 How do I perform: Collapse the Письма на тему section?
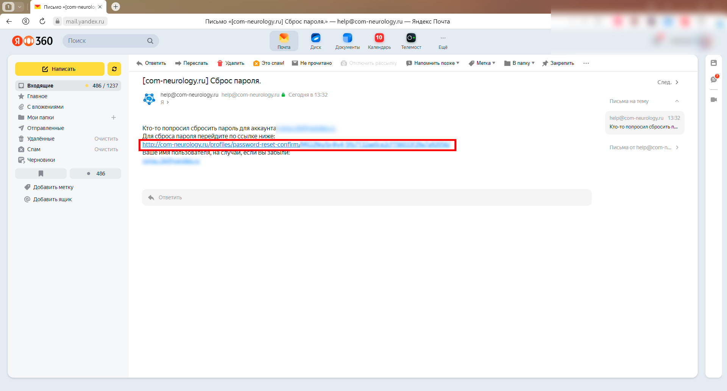pos(677,101)
